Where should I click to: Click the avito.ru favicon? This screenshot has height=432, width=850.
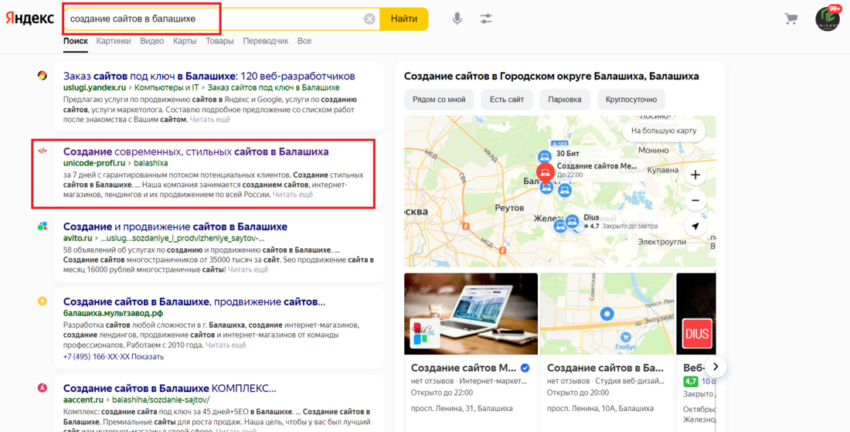click(x=42, y=226)
